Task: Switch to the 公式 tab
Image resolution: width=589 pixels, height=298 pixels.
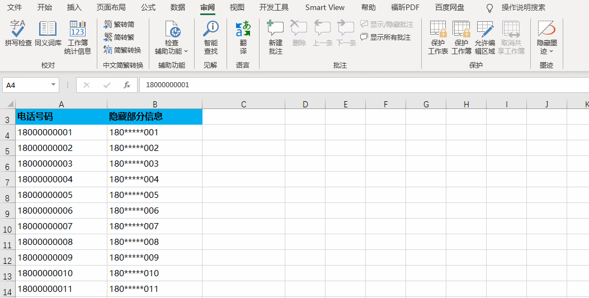Action: pos(148,7)
